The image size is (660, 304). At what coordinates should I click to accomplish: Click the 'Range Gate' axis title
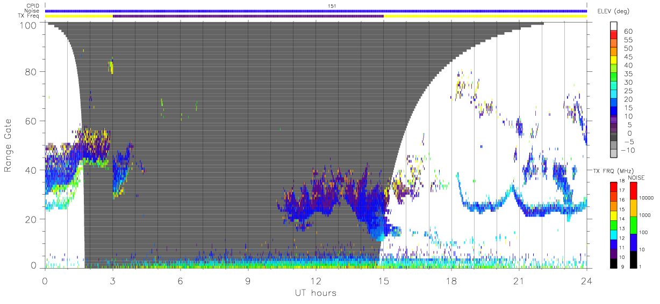(9, 145)
